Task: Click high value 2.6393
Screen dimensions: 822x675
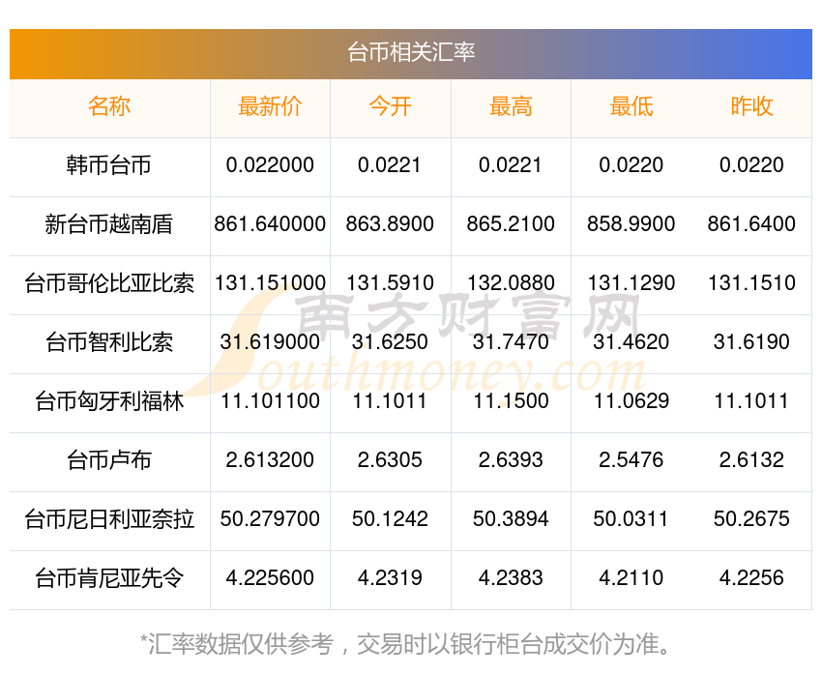Action: (511, 460)
